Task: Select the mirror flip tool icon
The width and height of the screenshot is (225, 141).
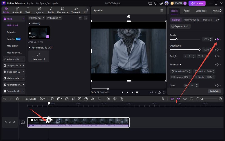Action: (93, 99)
